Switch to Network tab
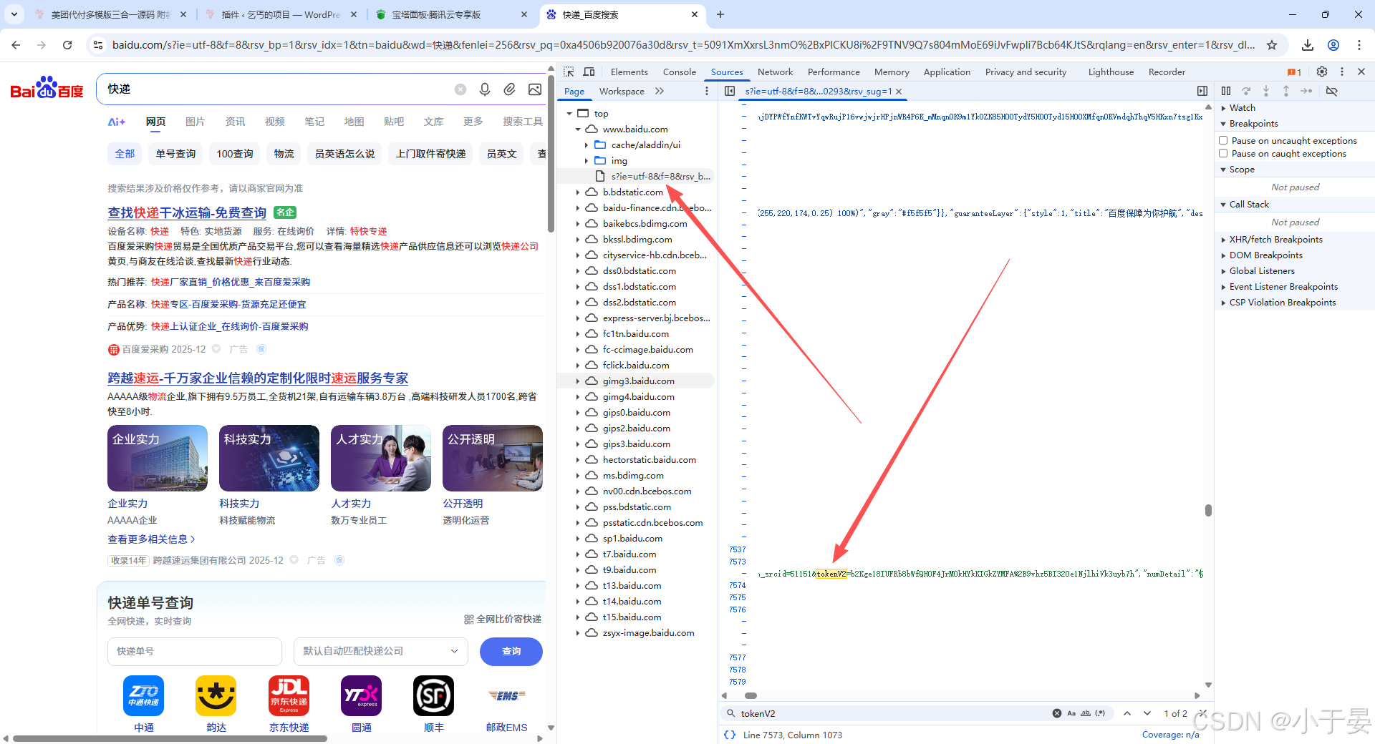Viewport: 1375px width, 744px height. coord(775,72)
